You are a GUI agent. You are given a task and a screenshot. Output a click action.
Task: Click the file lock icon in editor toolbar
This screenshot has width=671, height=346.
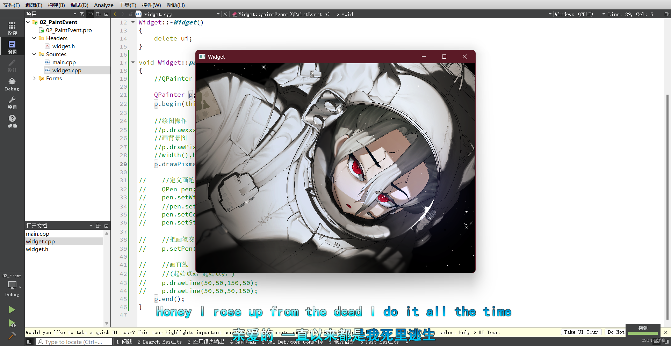130,14
